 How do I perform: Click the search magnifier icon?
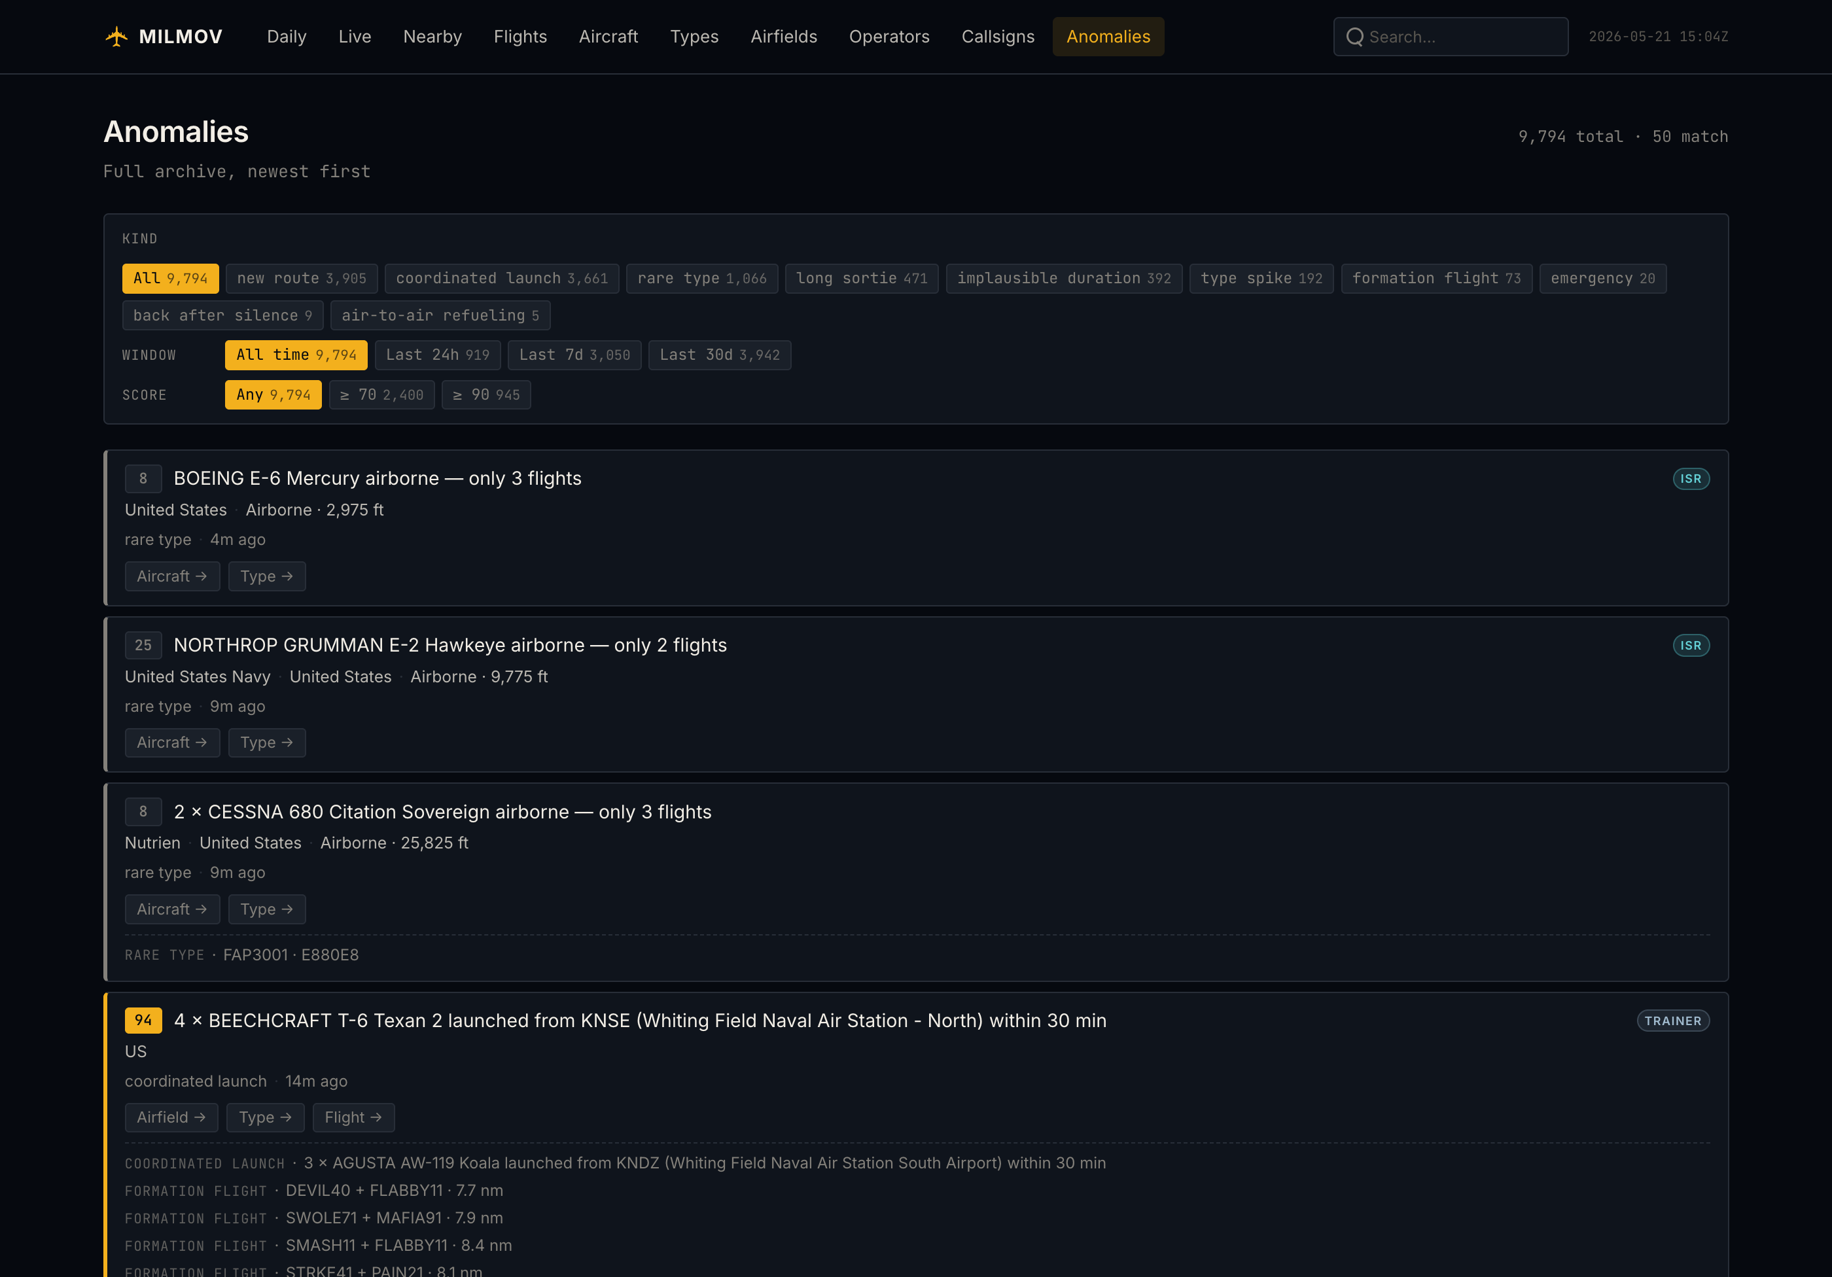(x=1355, y=37)
